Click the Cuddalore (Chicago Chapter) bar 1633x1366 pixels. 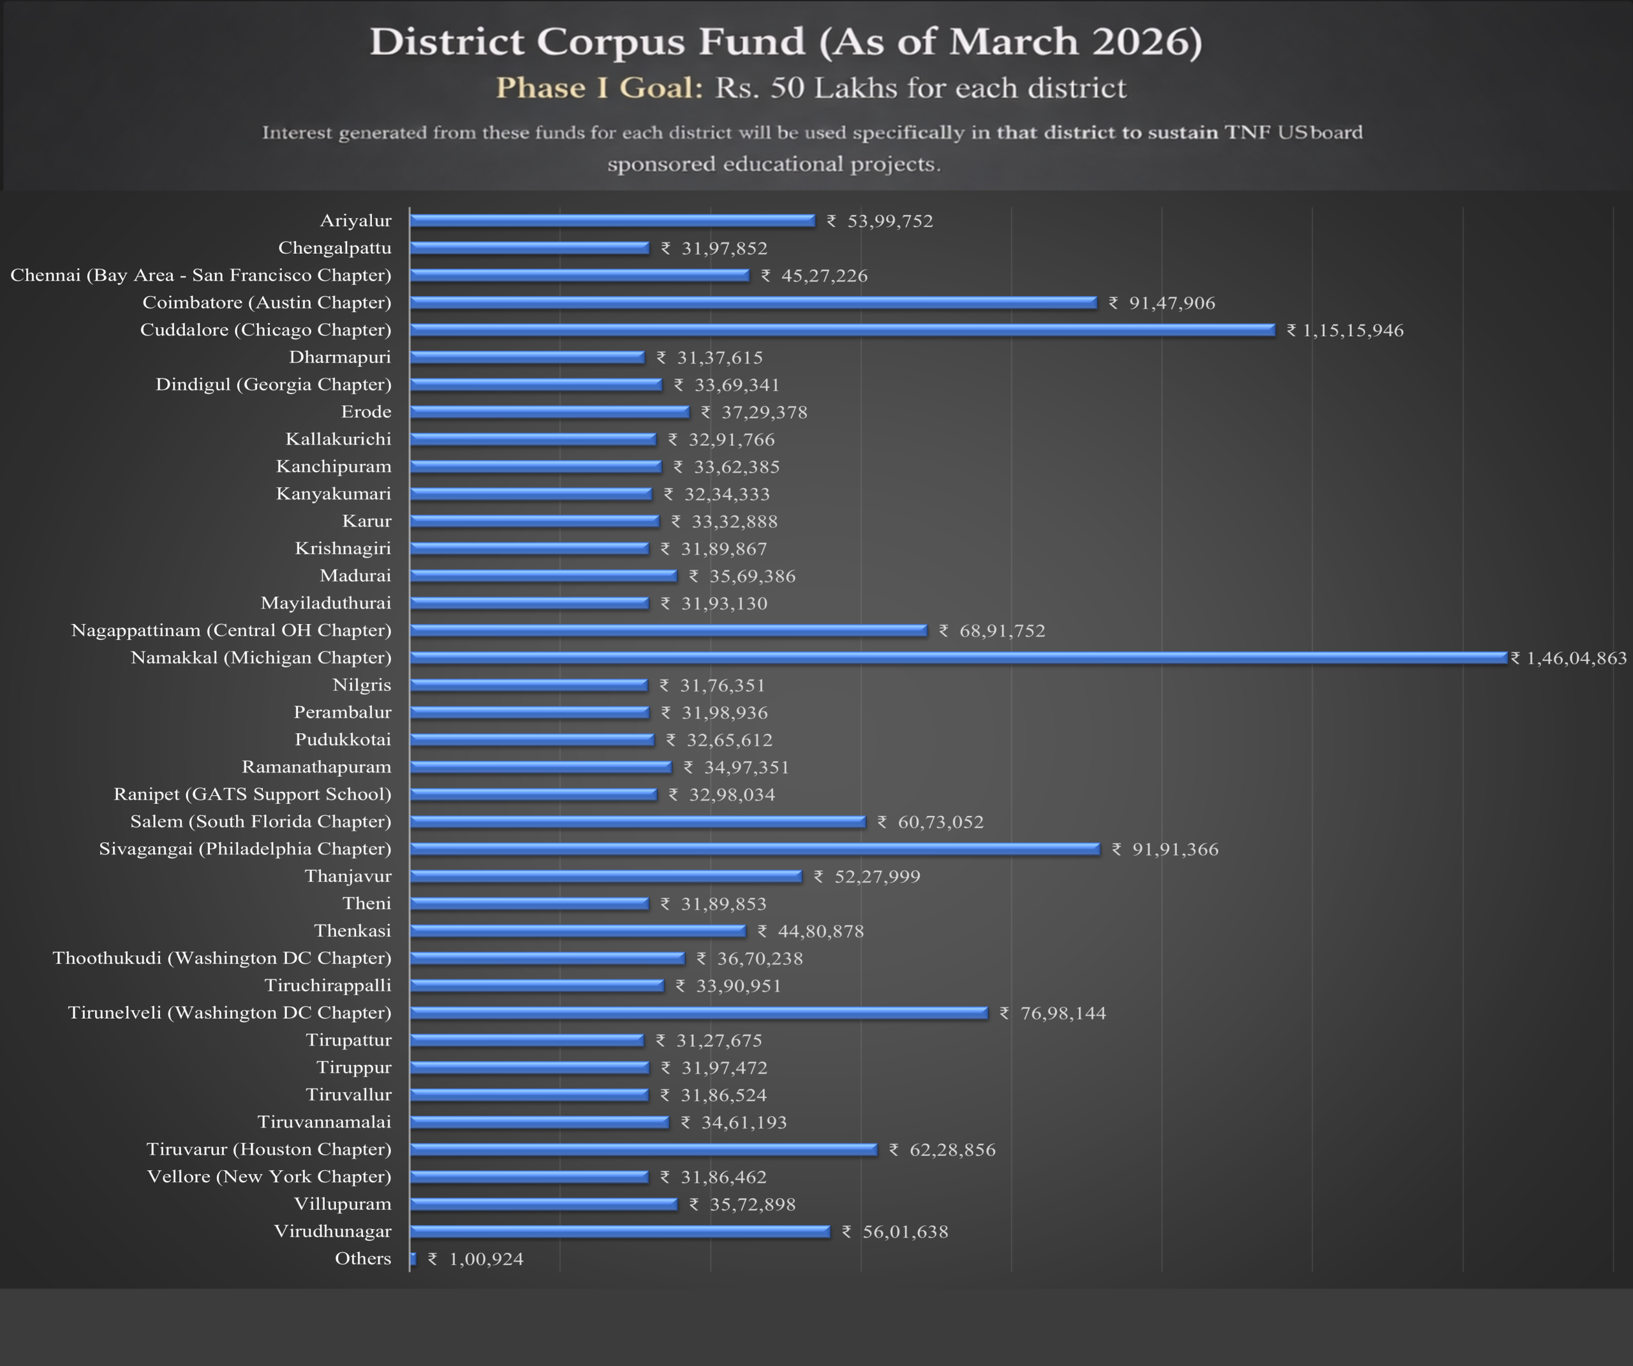pos(842,330)
